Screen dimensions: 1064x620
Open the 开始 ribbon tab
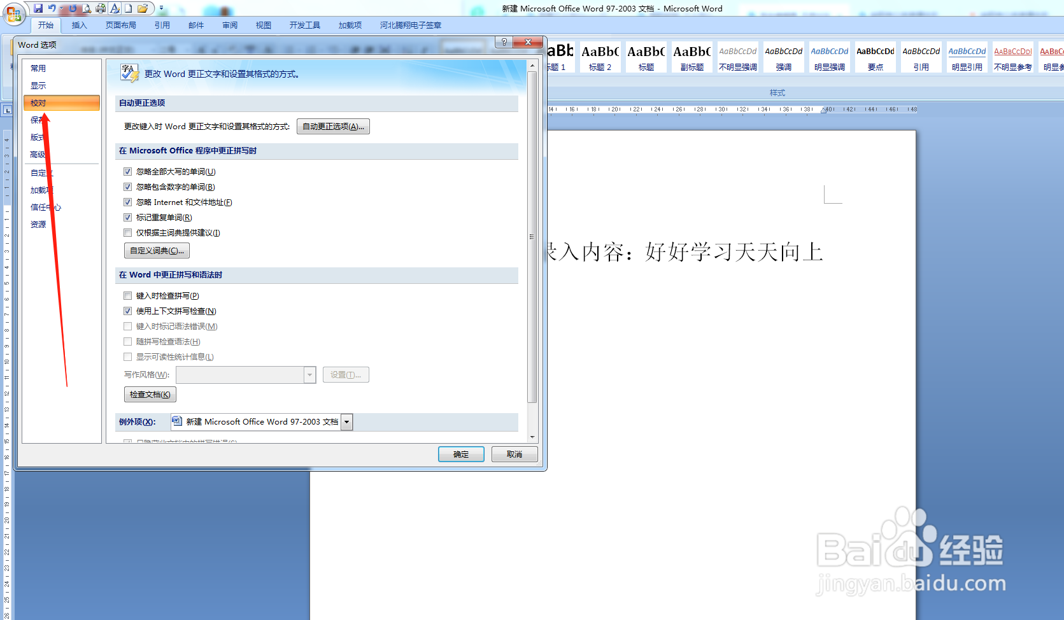click(46, 25)
